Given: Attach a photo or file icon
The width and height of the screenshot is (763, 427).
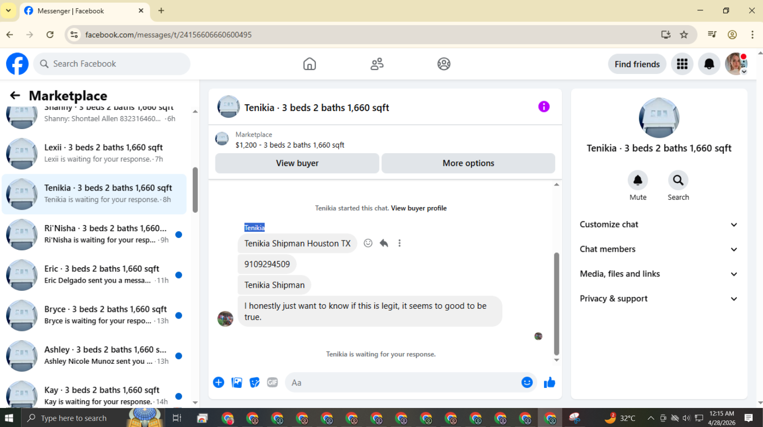Looking at the screenshot, I should pyautogui.click(x=237, y=382).
